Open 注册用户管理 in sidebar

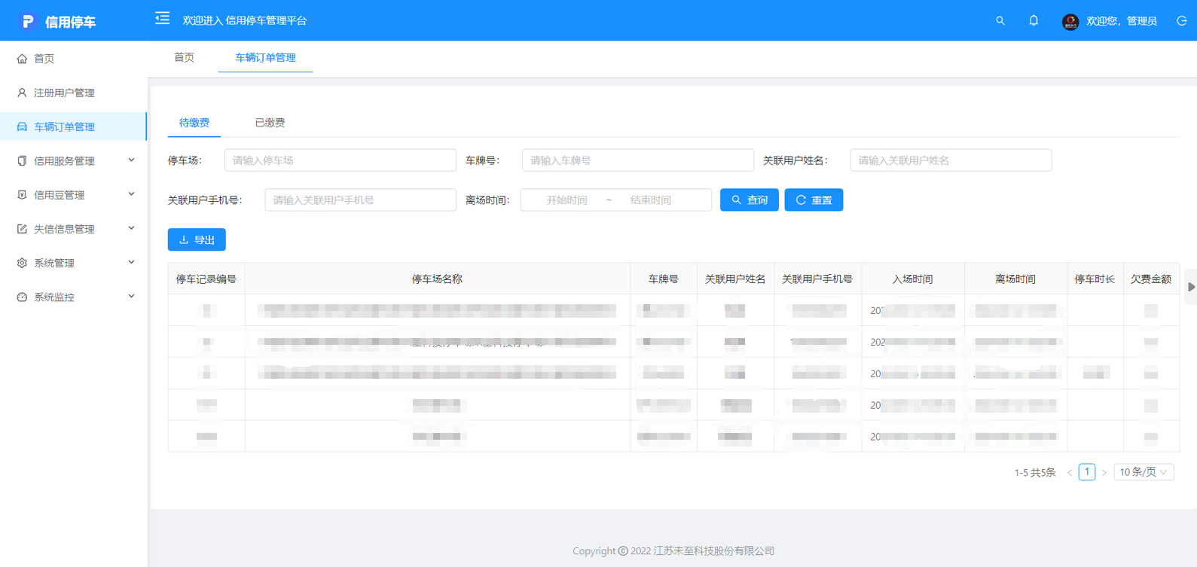pyautogui.click(x=64, y=93)
